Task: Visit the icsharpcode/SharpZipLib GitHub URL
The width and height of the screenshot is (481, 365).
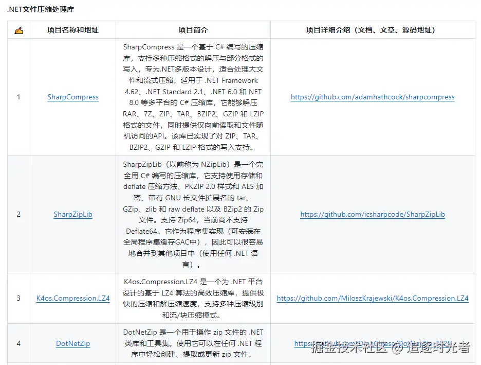Action: click(x=373, y=215)
